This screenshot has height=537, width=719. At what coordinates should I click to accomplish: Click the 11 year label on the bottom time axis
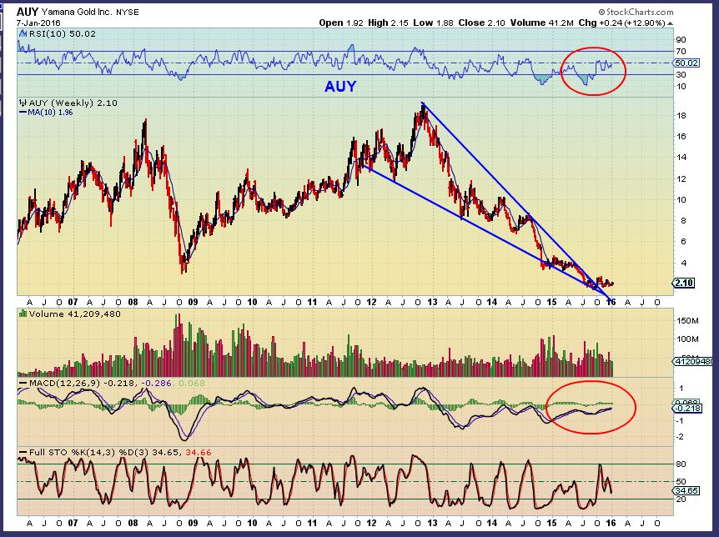coord(312,523)
